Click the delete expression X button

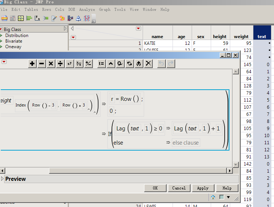[149, 64]
